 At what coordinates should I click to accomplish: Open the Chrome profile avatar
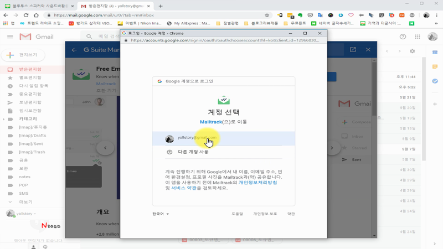click(x=426, y=15)
